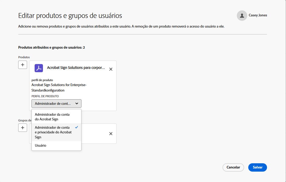The image size is (286, 182).
Task: Click the plus button to add a product
Action: (x=23, y=65)
